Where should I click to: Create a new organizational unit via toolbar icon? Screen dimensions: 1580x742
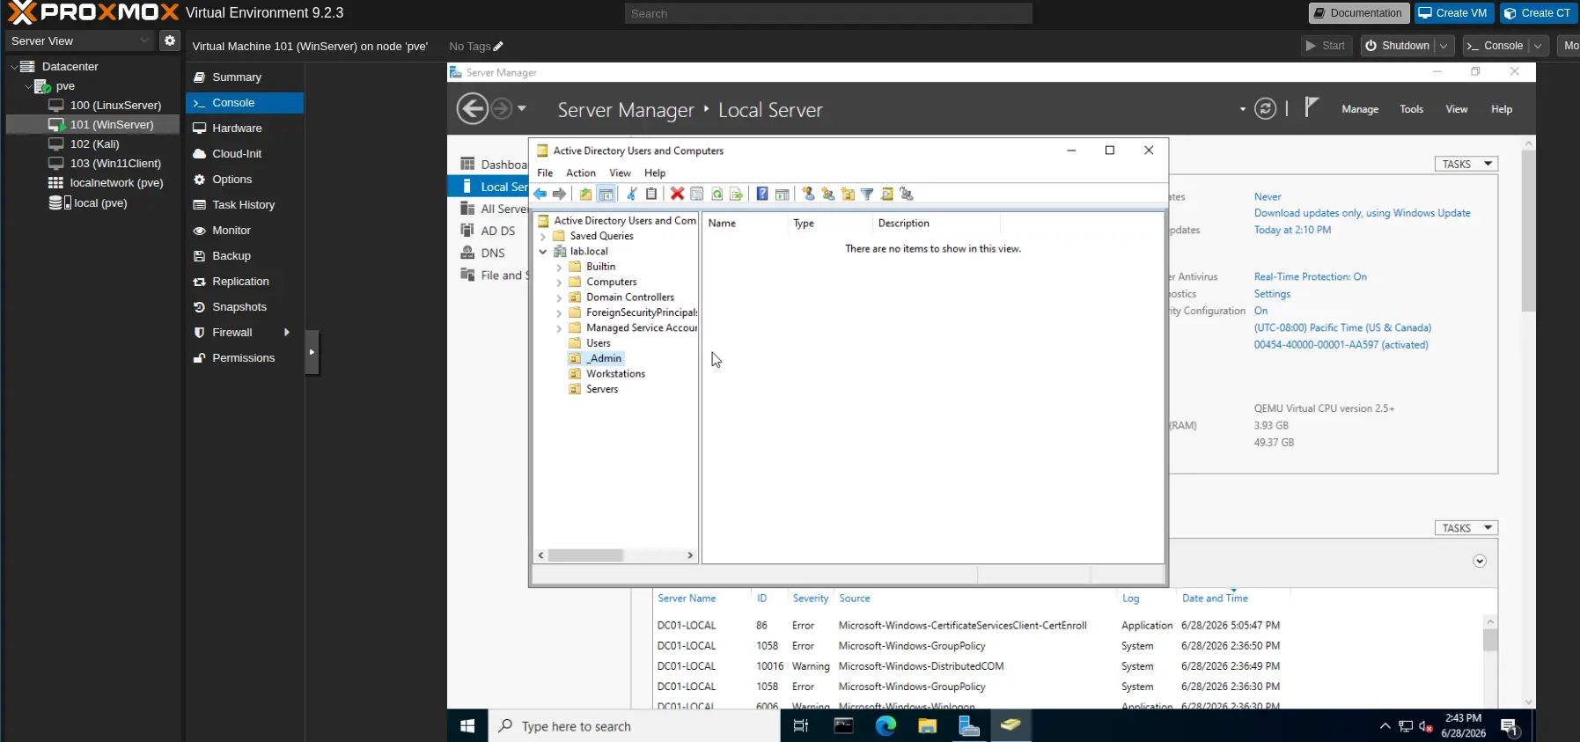point(848,194)
